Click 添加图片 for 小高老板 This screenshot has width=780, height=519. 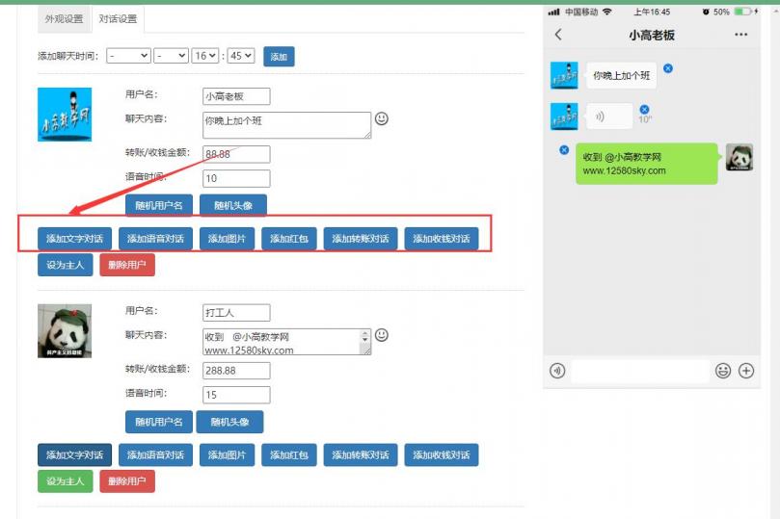[x=227, y=239]
